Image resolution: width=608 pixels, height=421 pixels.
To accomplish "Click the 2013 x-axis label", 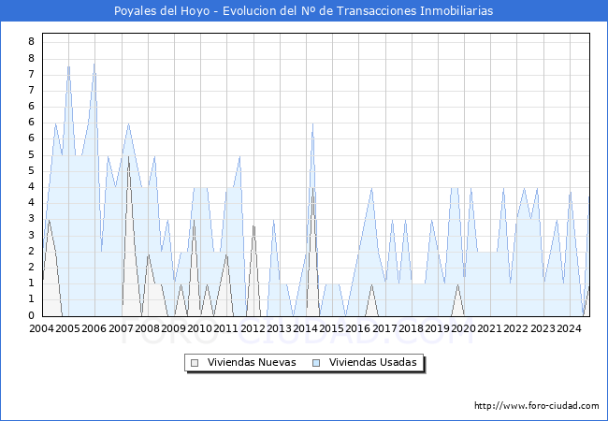I will (x=279, y=328).
